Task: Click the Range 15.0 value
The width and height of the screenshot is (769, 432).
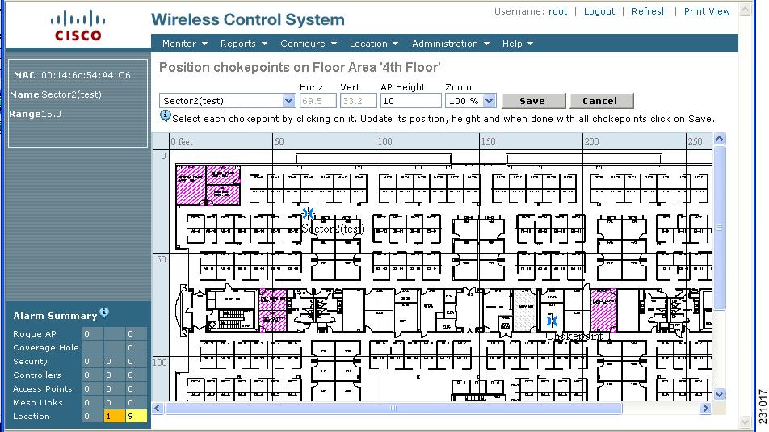Action: [52, 114]
